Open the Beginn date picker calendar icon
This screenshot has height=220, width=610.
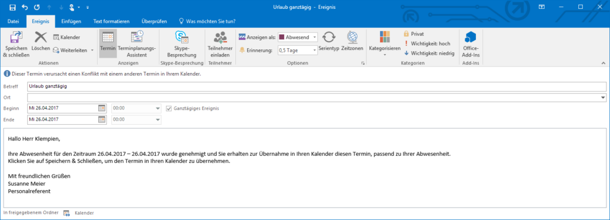pyautogui.click(x=102, y=108)
